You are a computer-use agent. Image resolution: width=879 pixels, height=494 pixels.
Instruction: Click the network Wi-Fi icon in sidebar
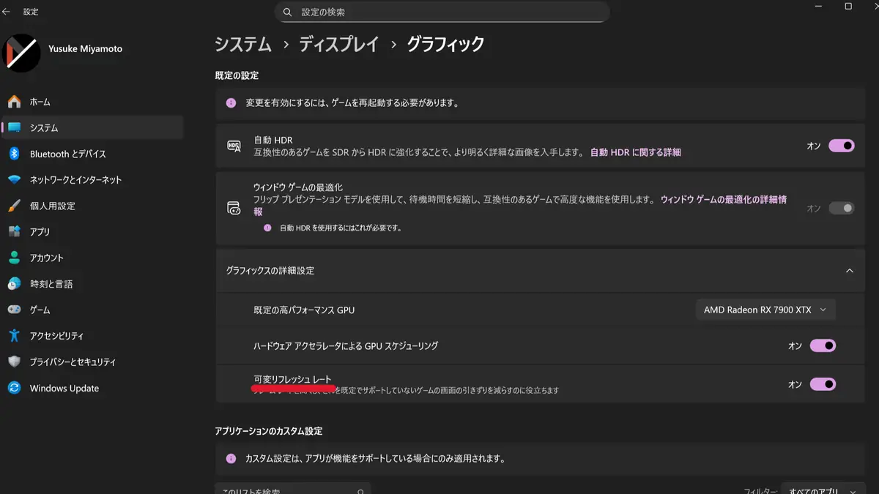pos(14,180)
